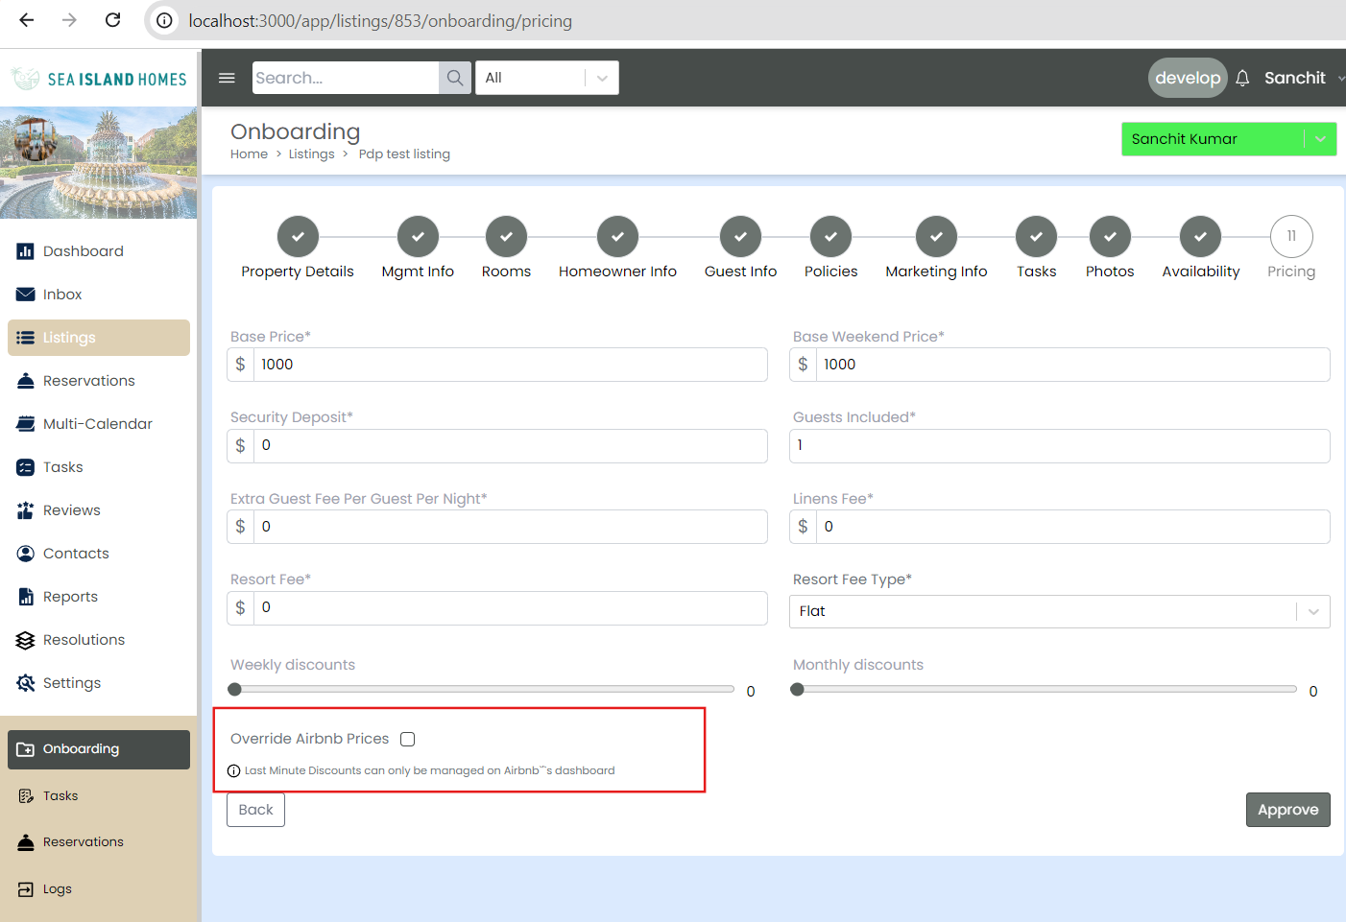Toggle Override Airbnb Prices checkbox
The height and width of the screenshot is (922, 1346).
(x=408, y=739)
